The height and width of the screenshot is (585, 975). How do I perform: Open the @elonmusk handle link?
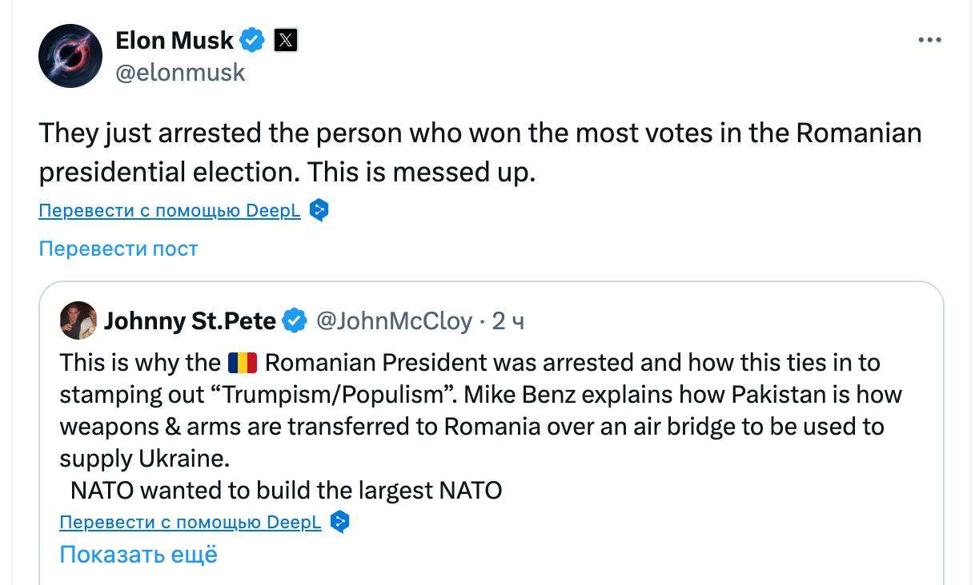click(180, 73)
